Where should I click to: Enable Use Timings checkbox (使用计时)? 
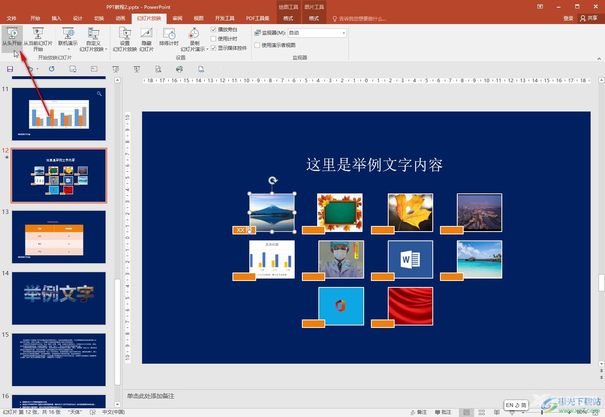(214, 39)
